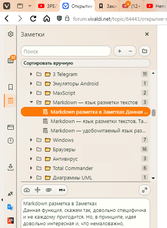
Task: Click the attach file paperclip icon
Action: 49,190
